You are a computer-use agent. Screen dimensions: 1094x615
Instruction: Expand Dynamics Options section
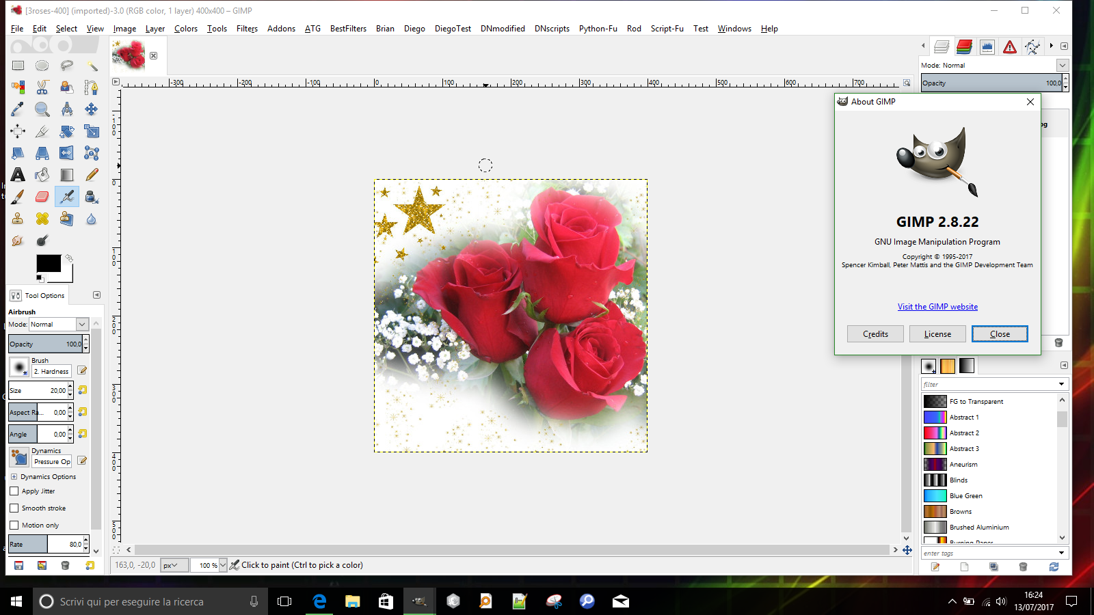click(14, 477)
